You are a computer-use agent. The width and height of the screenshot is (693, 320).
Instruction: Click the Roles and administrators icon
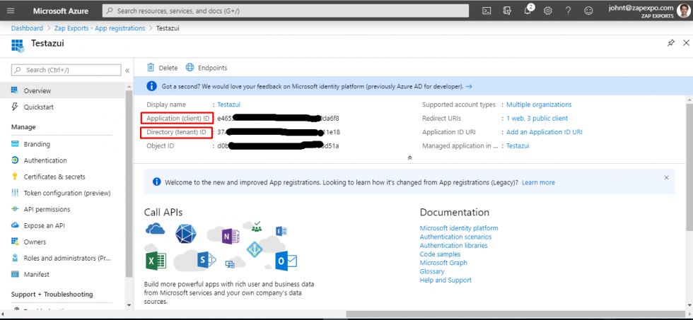tap(15, 258)
